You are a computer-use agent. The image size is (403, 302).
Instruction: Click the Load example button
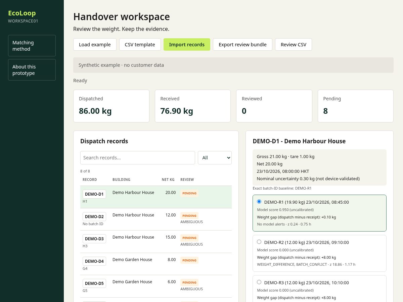[95, 45]
